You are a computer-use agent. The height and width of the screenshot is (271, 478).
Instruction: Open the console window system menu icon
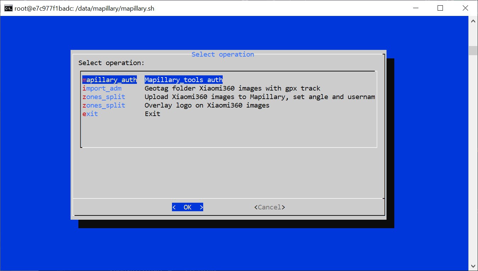(8, 8)
